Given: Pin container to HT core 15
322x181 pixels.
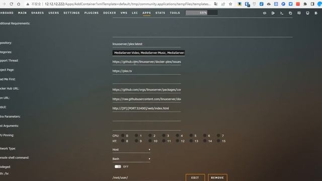Looking at the screenshot, I should pos(218,141).
